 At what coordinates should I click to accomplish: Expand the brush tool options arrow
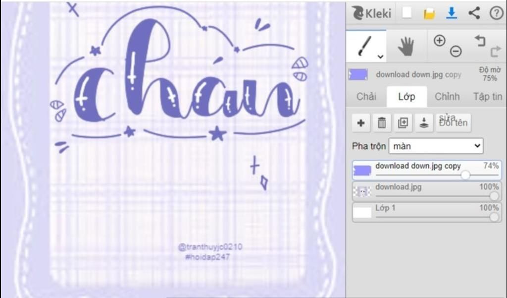pyautogui.click(x=381, y=57)
